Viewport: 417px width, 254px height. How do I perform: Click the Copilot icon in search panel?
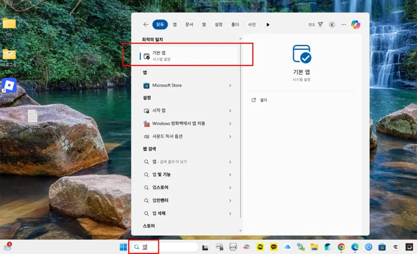[356, 24]
